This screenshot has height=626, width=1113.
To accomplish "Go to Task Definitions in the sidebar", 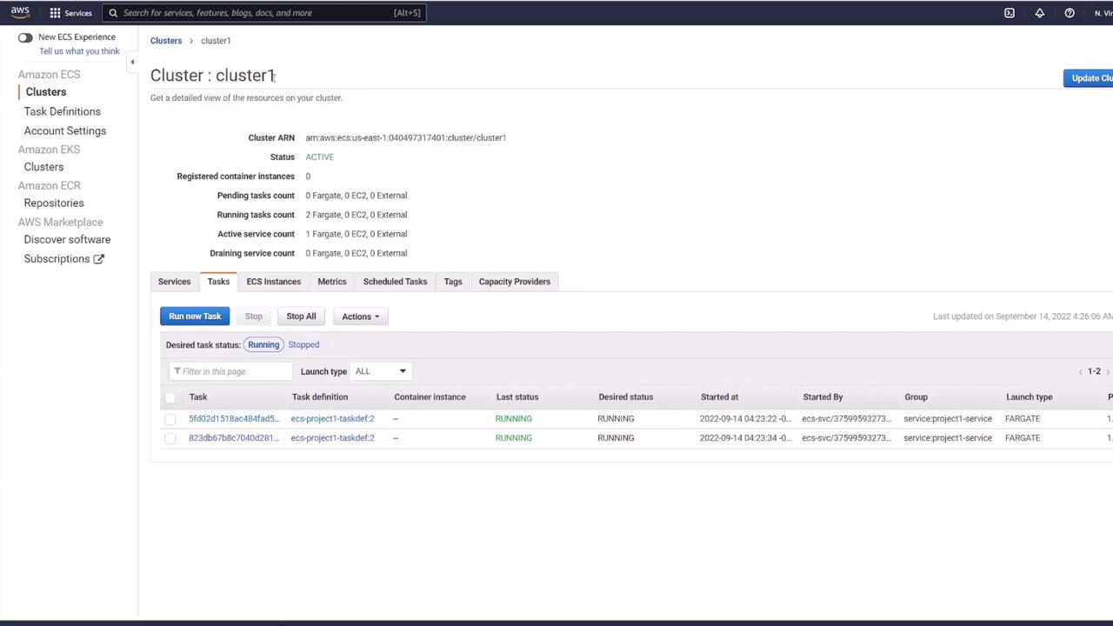I will pyautogui.click(x=63, y=111).
